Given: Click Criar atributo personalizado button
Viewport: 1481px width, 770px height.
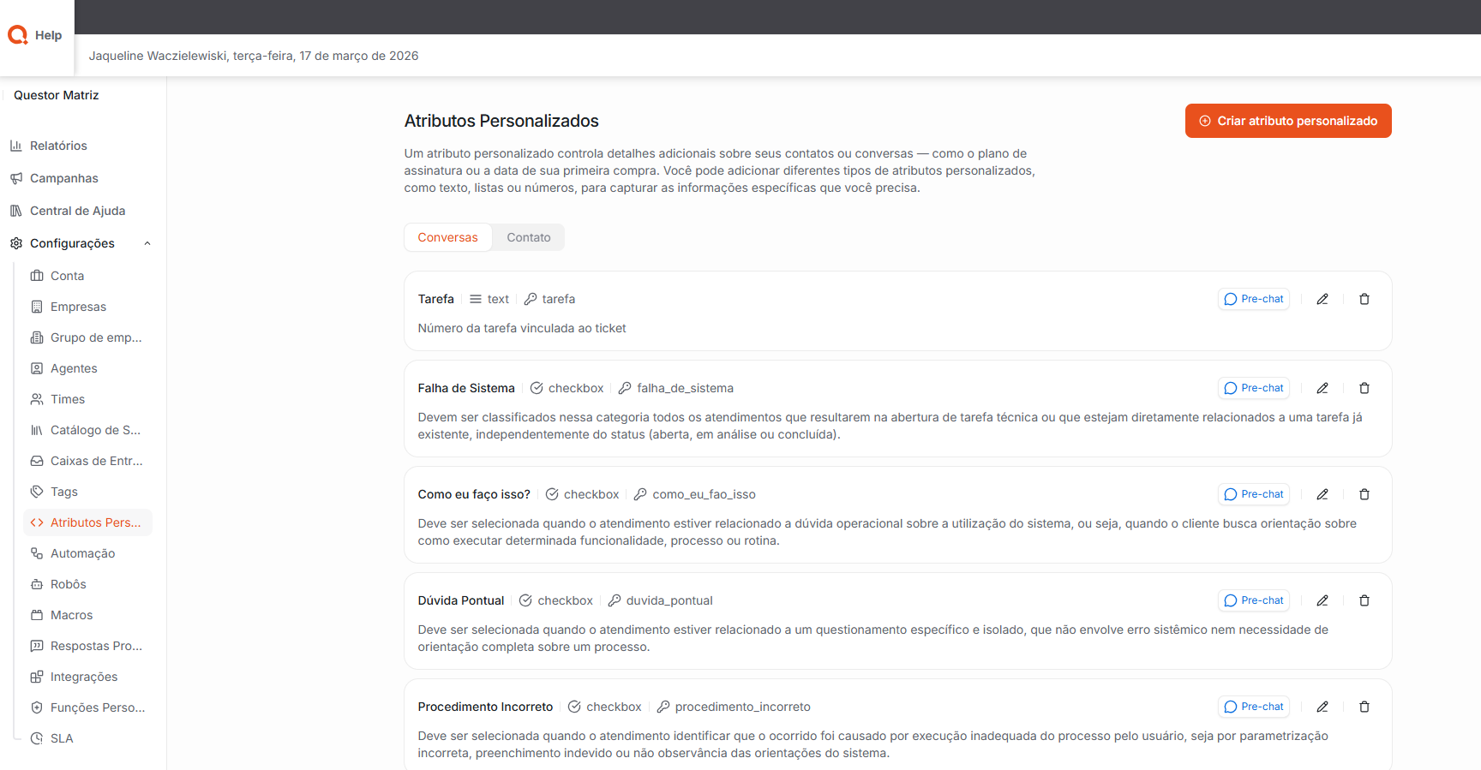Looking at the screenshot, I should [1287, 121].
